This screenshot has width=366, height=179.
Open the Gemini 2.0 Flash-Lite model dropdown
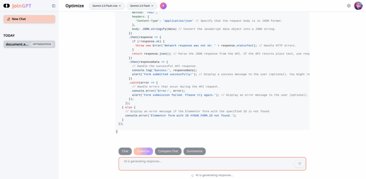107,6
